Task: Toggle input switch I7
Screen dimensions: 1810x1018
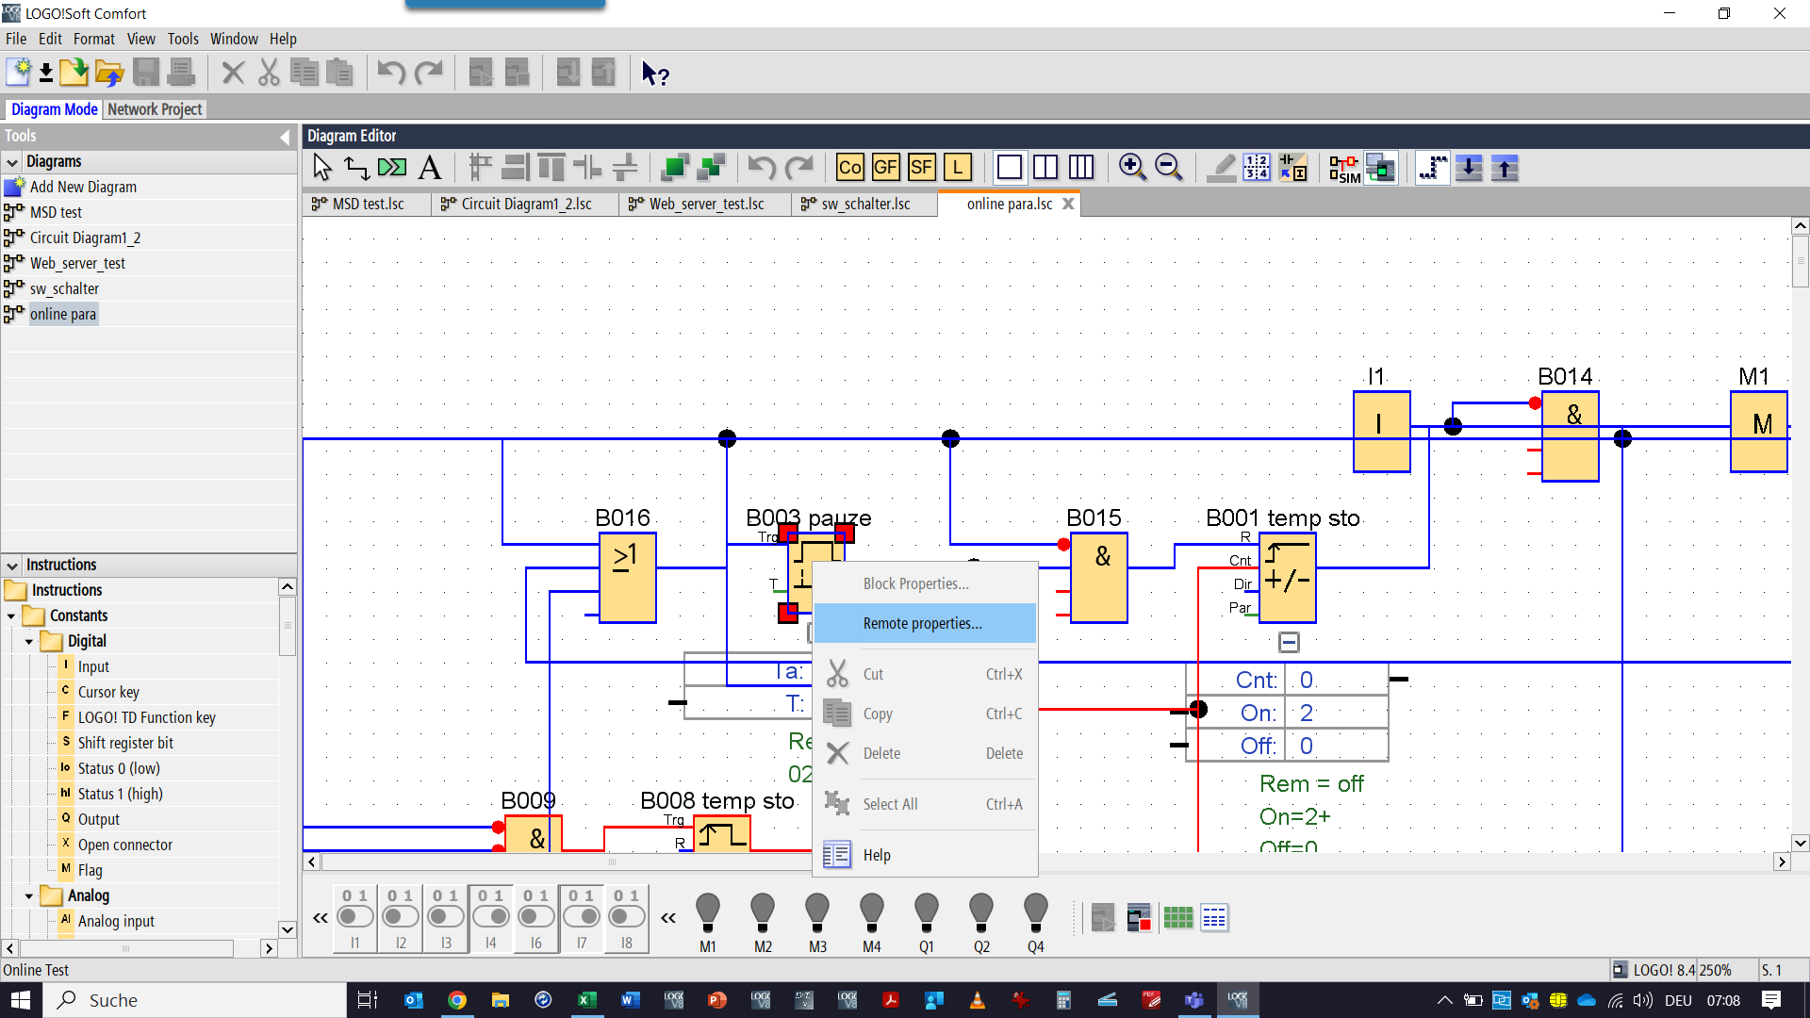Action: 582,916
